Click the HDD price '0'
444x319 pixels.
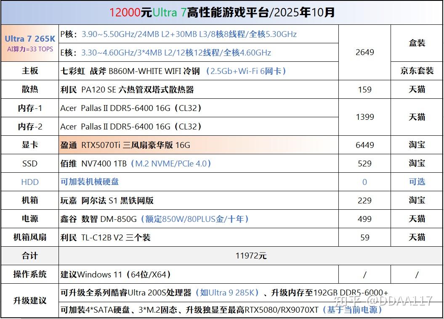pos(365,182)
